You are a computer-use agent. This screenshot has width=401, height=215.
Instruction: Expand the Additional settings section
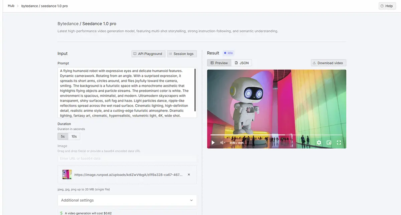pyautogui.click(x=127, y=200)
